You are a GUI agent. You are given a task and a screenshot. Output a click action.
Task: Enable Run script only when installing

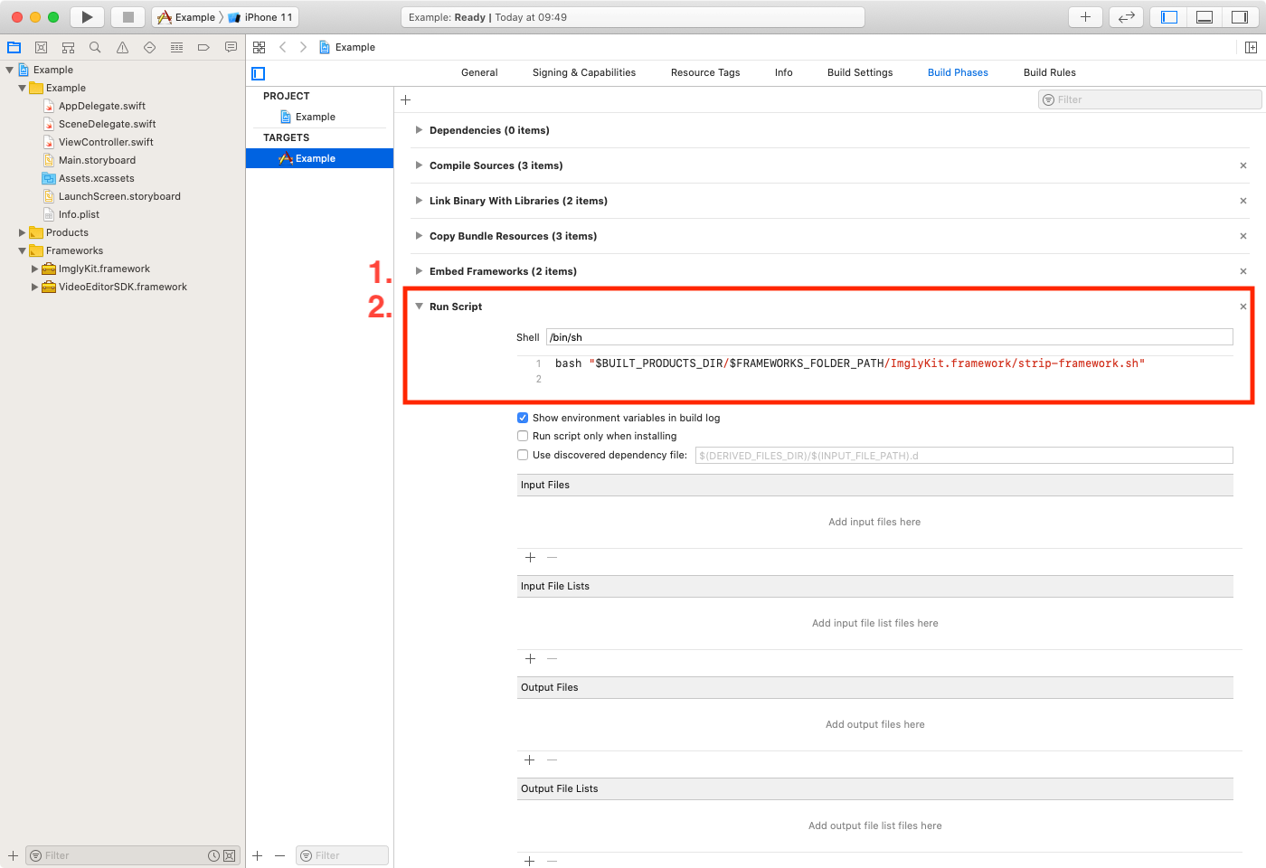(x=523, y=436)
